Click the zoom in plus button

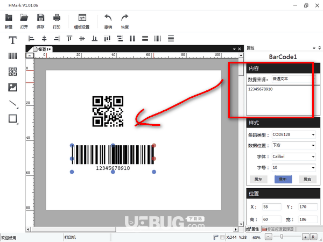click(x=305, y=237)
